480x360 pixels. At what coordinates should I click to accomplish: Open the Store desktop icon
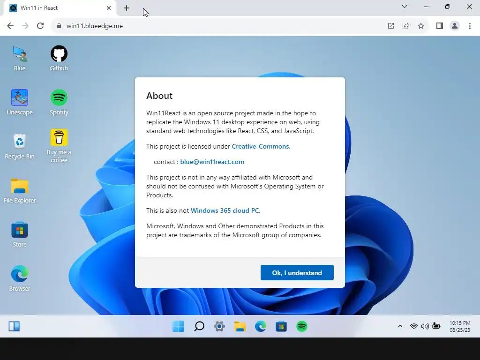pyautogui.click(x=20, y=234)
